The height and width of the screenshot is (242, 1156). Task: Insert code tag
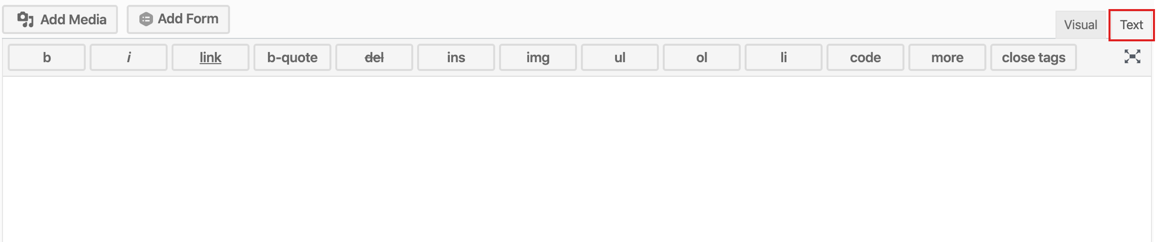pos(865,57)
